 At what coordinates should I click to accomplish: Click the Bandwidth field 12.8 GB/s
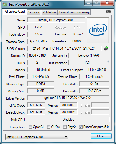click(x=94, y=91)
